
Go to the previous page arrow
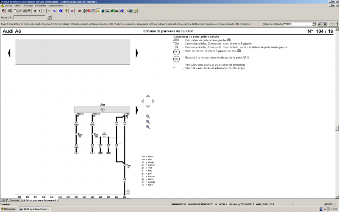pos(39,11)
